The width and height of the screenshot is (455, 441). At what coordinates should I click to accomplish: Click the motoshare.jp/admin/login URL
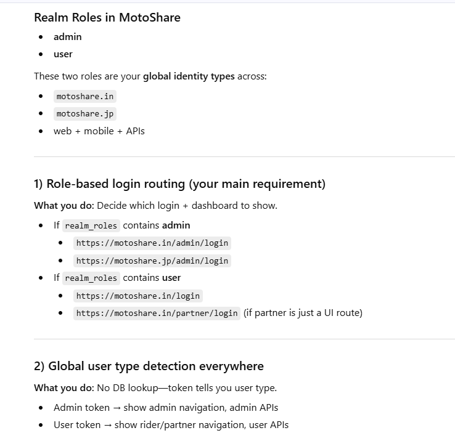click(x=152, y=261)
